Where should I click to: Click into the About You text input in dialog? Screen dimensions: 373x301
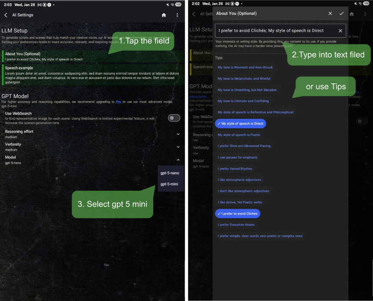point(275,31)
